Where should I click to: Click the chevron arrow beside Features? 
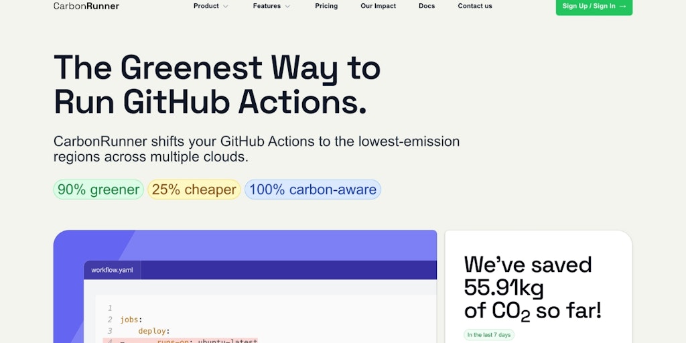point(287,6)
